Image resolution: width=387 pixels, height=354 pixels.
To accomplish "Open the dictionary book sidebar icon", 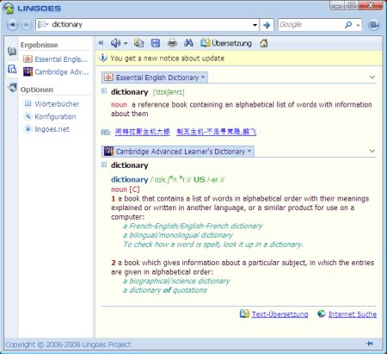I will point(12,51).
